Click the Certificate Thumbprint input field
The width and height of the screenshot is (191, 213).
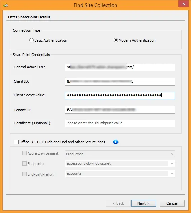120,123
